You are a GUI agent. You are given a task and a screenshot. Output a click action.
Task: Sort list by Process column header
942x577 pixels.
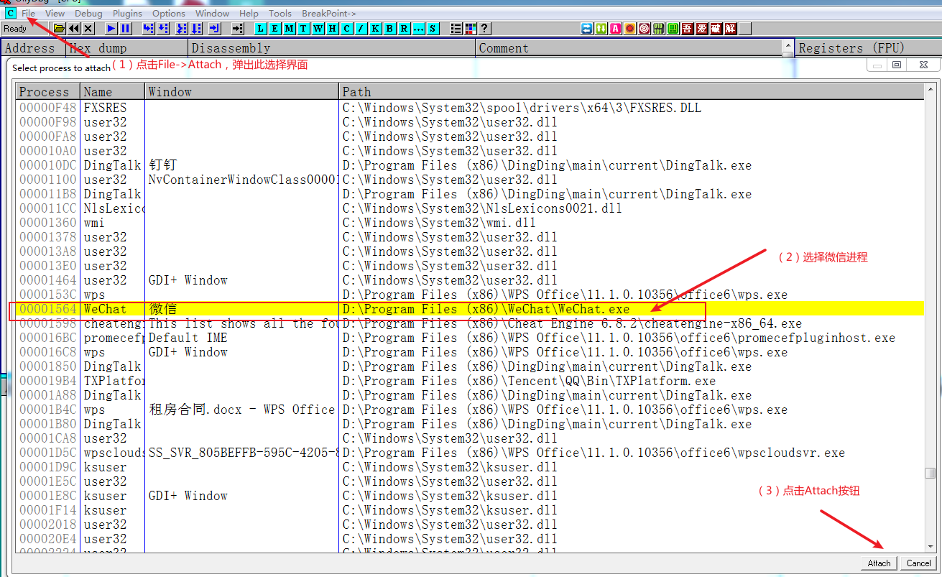pyautogui.click(x=47, y=92)
